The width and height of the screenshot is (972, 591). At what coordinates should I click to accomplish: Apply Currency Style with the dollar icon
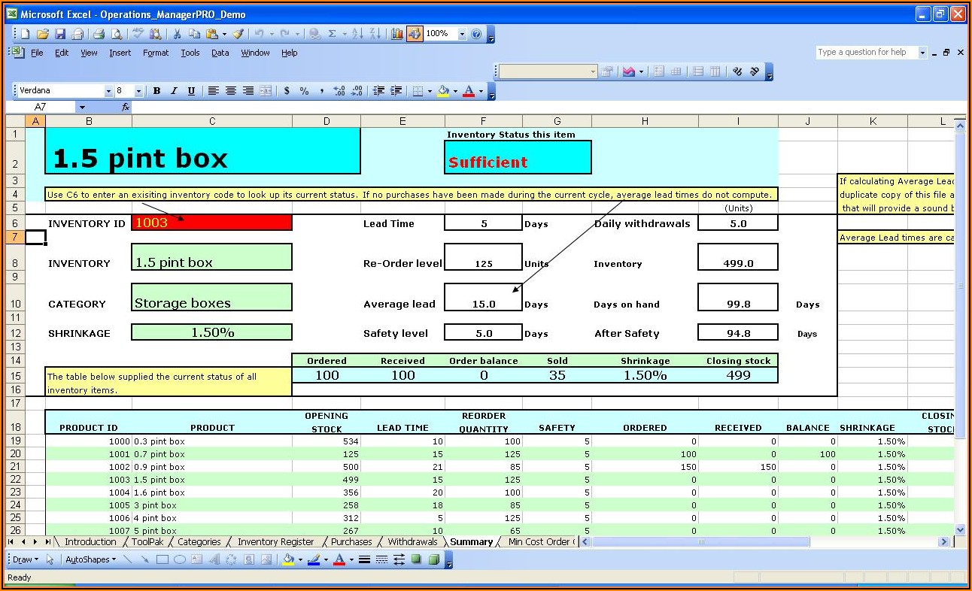point(287,91)
